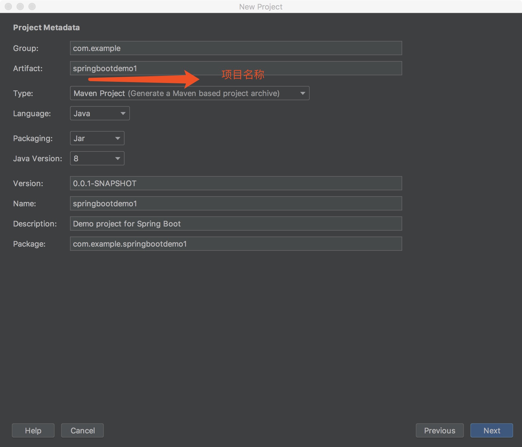Open the Packaging dropdown showing Jar
This screenshot has height=447, width=522.
[x=97, y=138]
